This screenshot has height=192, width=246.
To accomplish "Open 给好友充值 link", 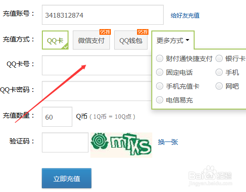I will tap(185, 15).
